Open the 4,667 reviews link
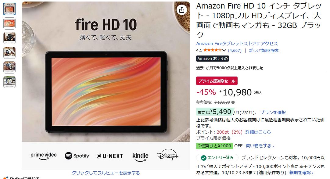 (x=235, y=51)
